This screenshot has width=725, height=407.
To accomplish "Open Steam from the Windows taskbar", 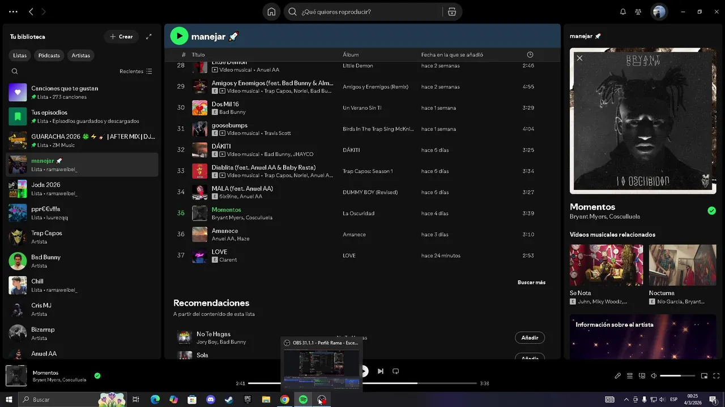I will tap(229, 400).
